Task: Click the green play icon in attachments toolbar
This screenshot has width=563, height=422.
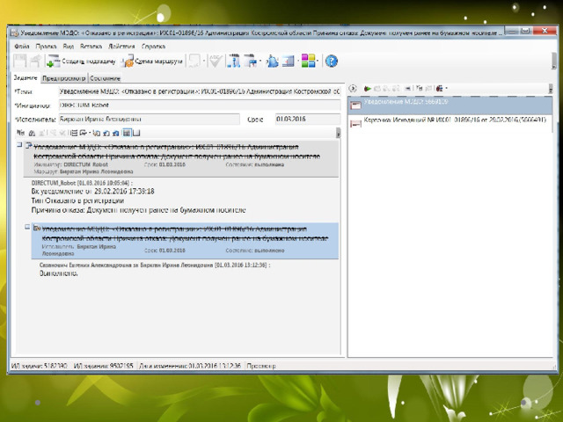Action: tap(367, 89)
